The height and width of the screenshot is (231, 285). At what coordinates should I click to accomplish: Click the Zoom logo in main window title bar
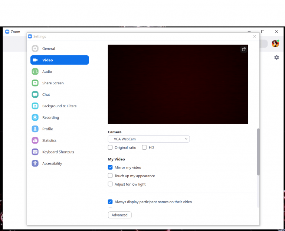pyautogui.click(x=7, y=32)
